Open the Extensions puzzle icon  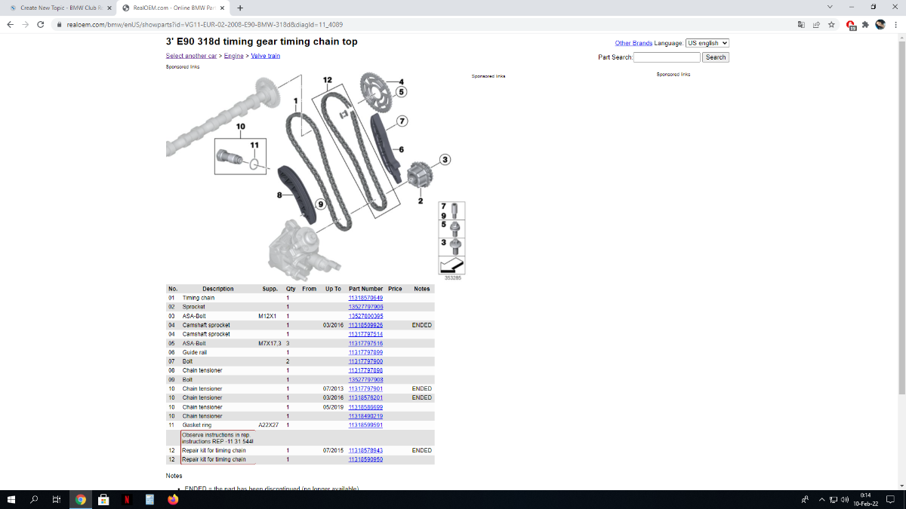point(865,24)
